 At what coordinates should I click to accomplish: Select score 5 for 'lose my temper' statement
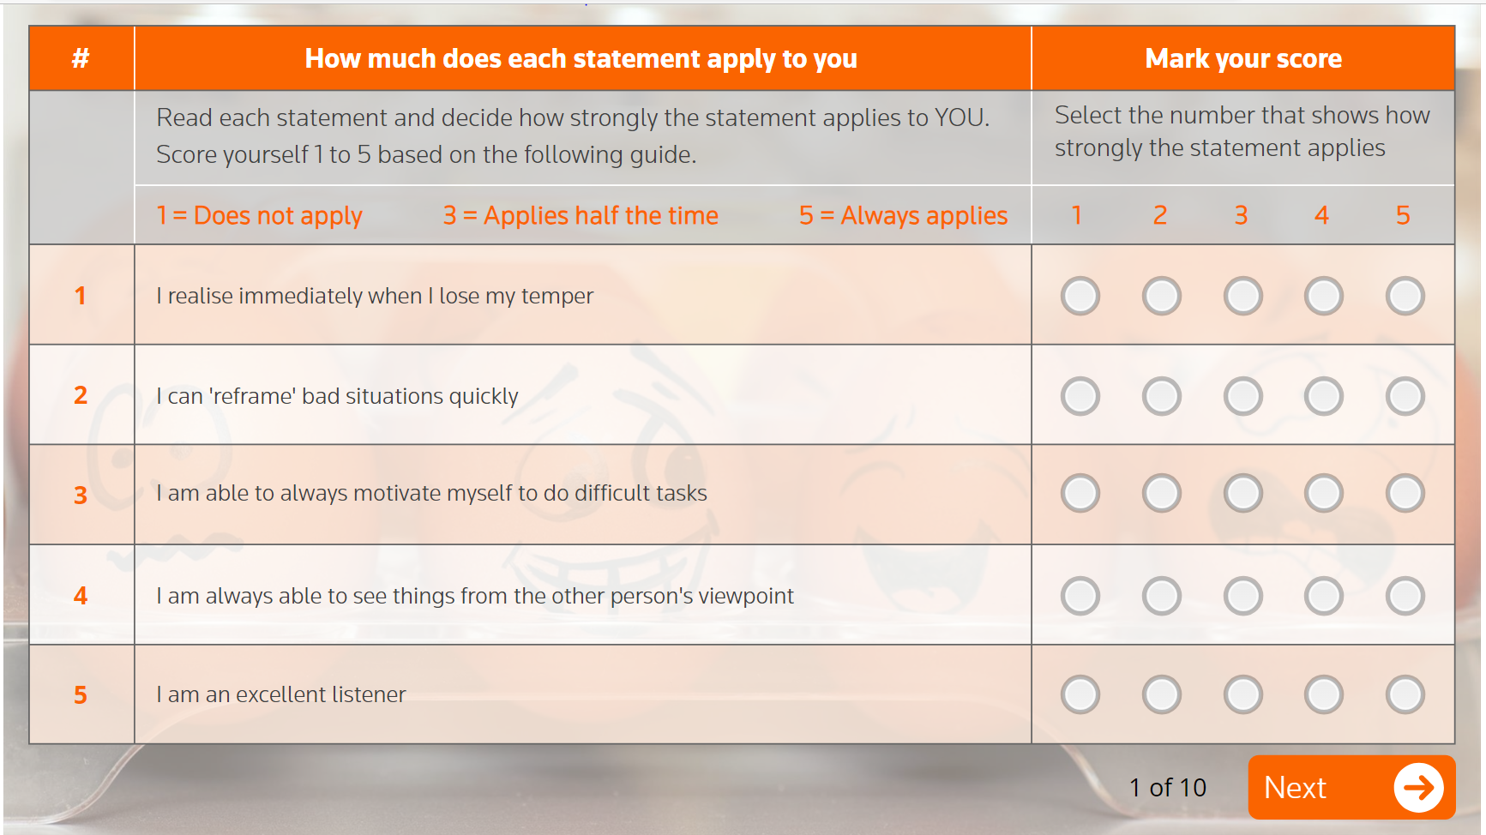pos(1405,296)
